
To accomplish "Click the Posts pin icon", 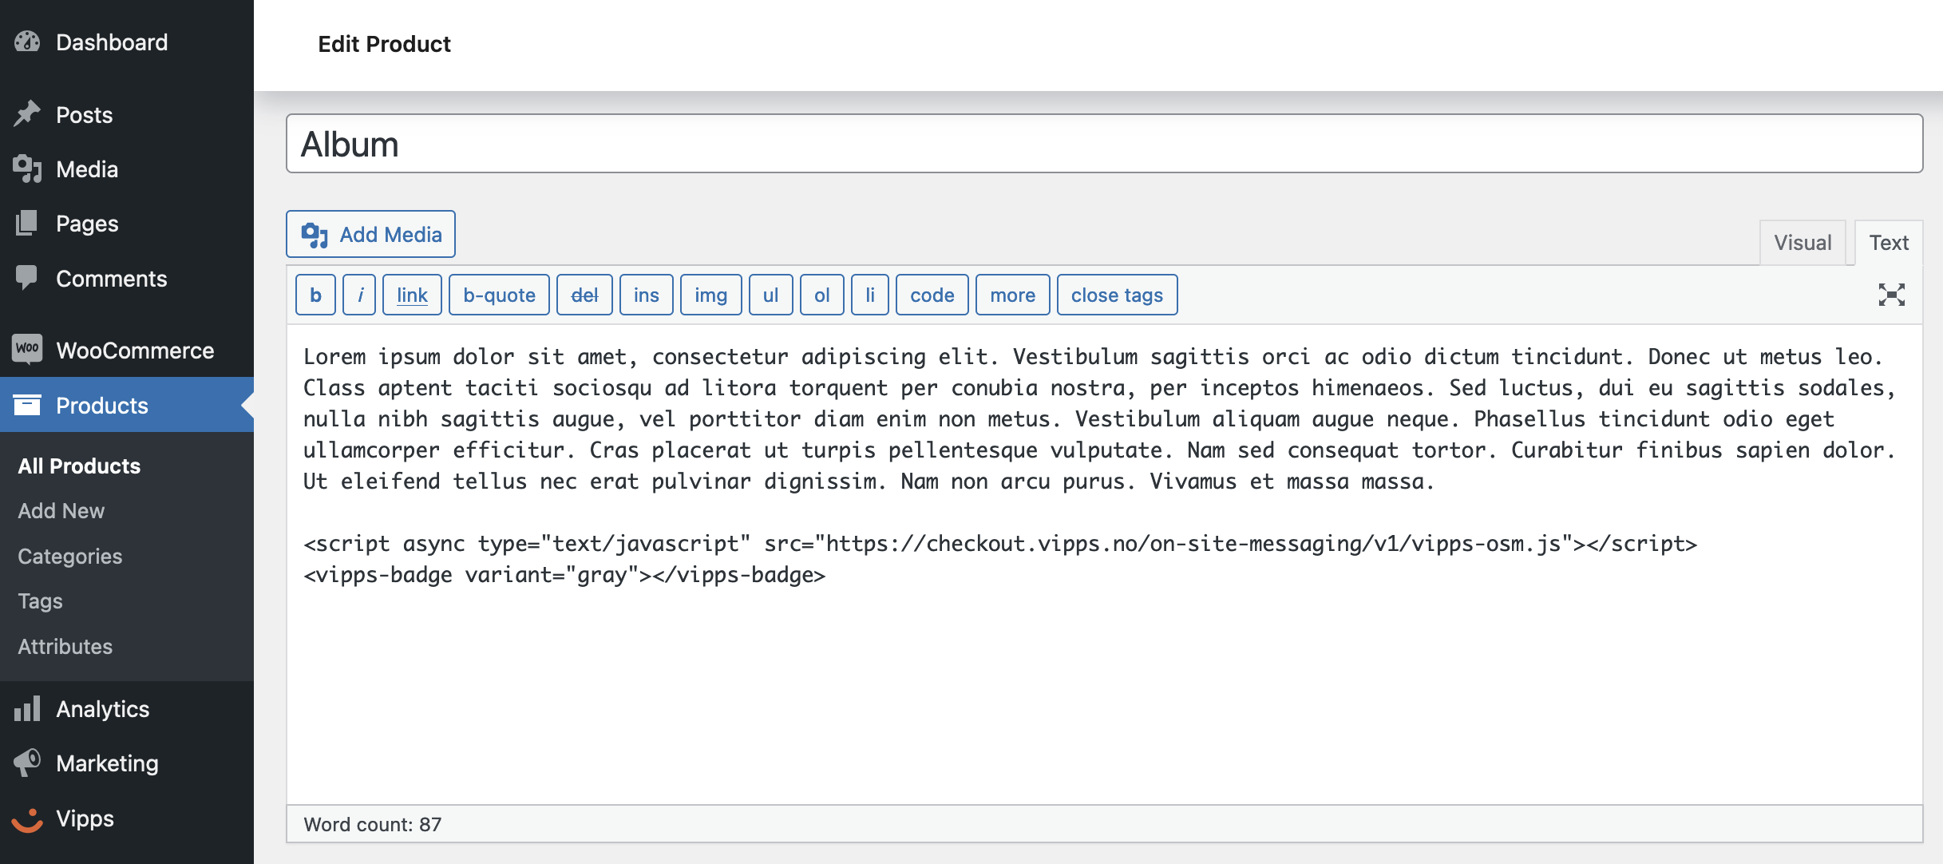I will tap(27, 114).
